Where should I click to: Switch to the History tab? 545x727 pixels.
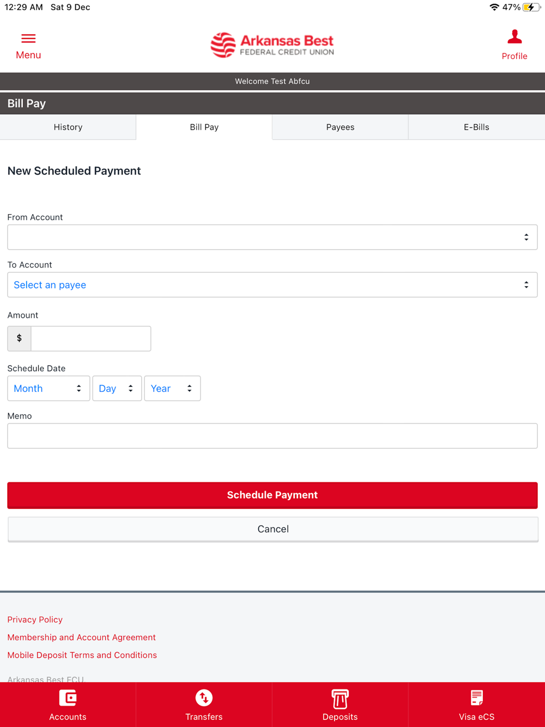pyautogui.click(x=68, y=127)
